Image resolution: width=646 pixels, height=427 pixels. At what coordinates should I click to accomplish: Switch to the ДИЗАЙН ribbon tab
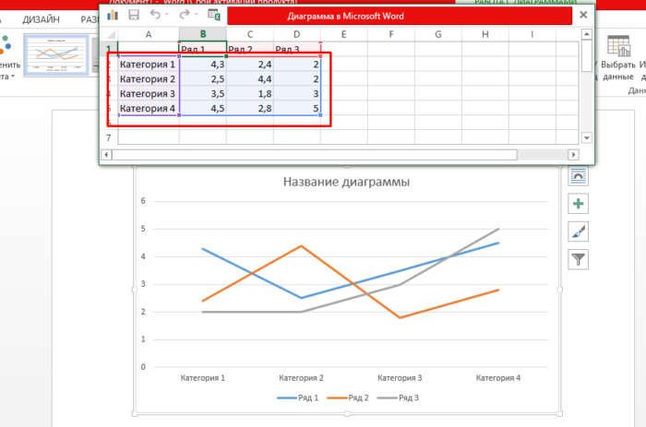tap(41, 19)
